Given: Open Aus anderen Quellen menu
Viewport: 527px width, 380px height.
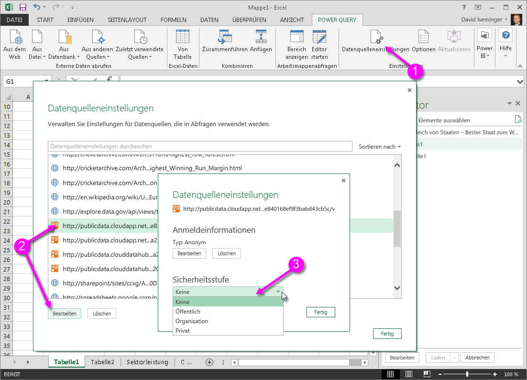Looking at the screenshot, I should 98,44.
